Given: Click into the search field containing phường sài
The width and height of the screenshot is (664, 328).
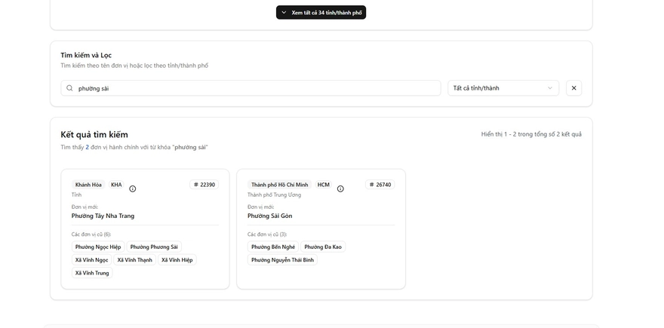Looking at the screenshot, I should point(257,88).
